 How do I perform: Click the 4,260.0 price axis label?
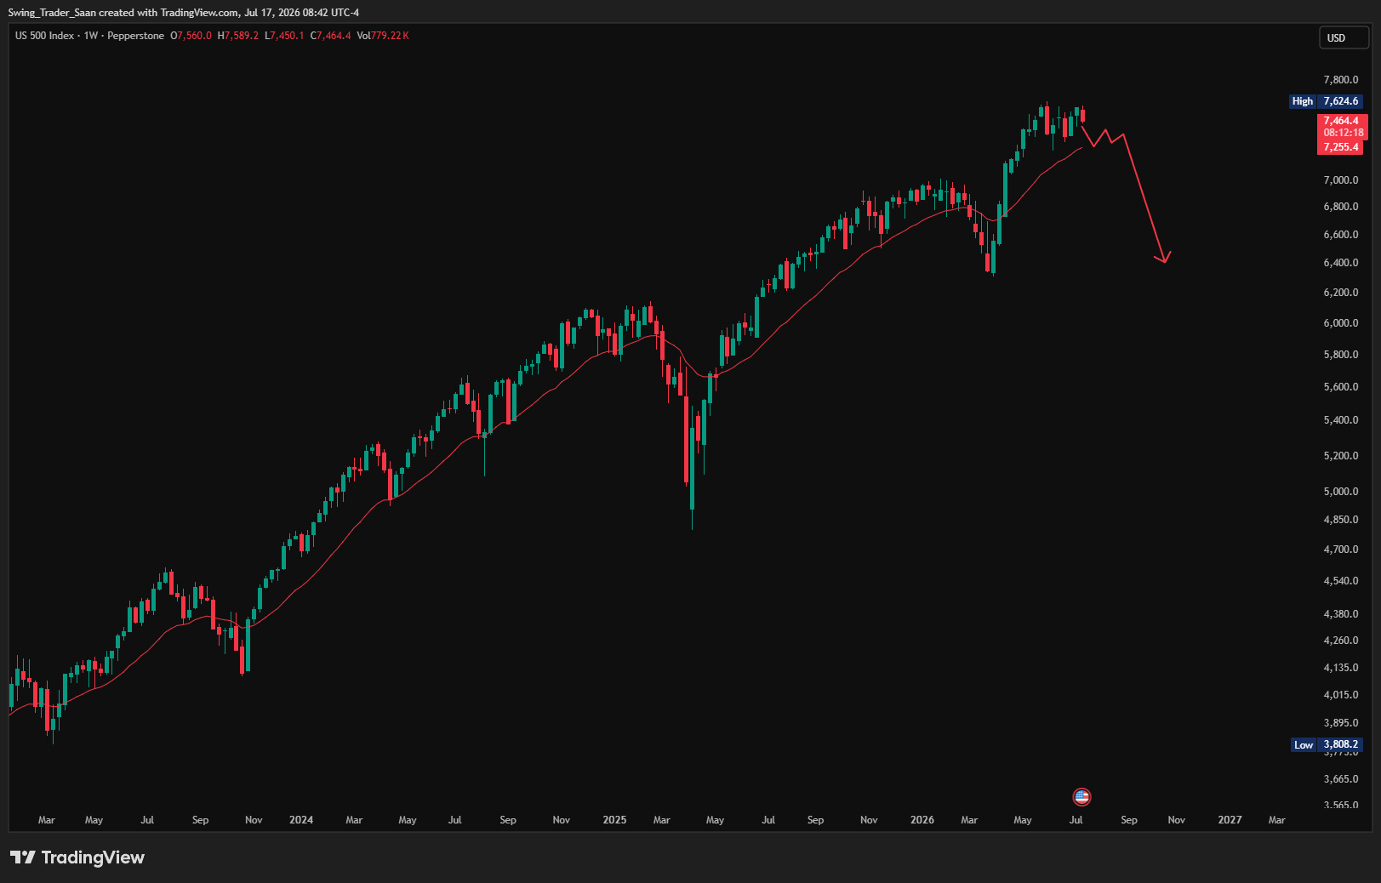coord(1341,641)
